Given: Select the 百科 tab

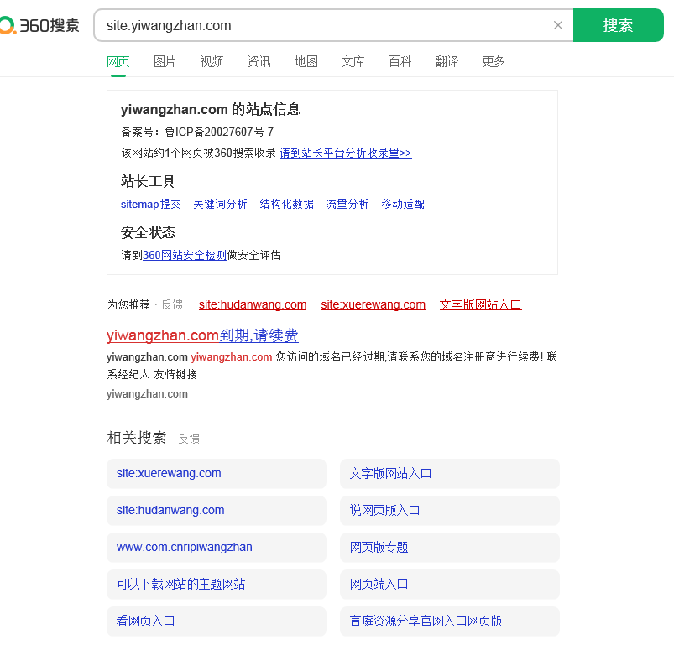Looking at the screenshot, I should 400,62.
